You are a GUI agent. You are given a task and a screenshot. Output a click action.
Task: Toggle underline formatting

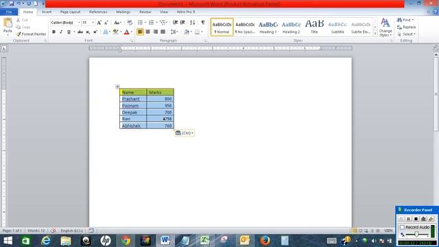click(x=69, y=32)
